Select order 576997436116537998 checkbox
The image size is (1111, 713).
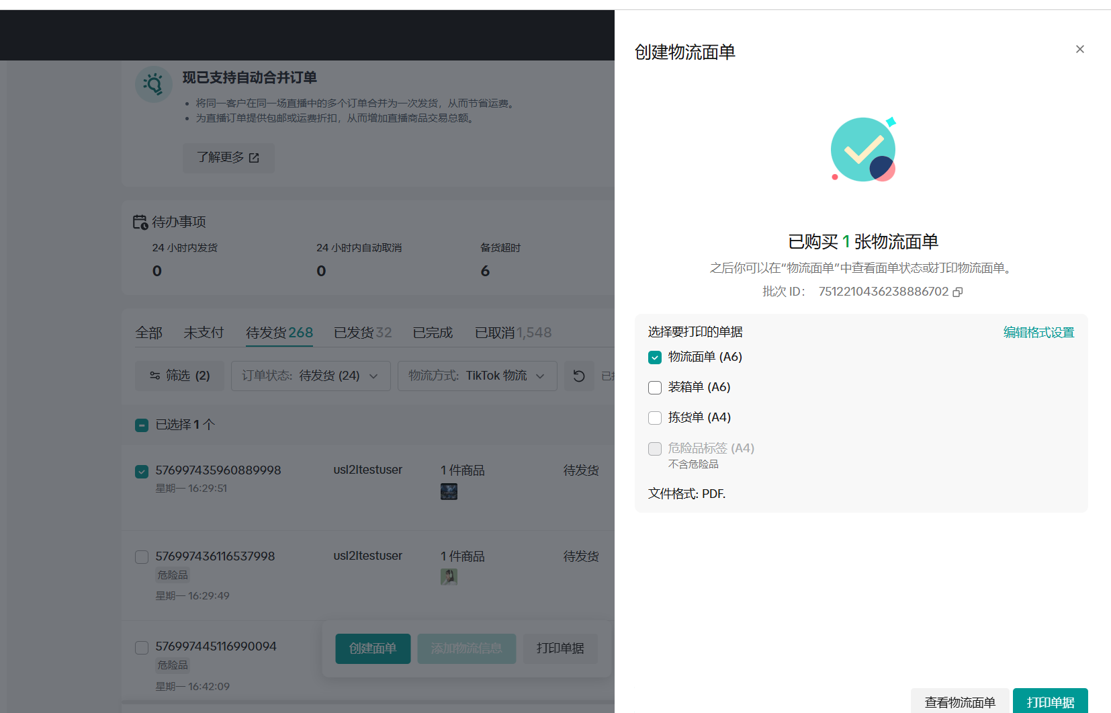click(x=142, y=557)
